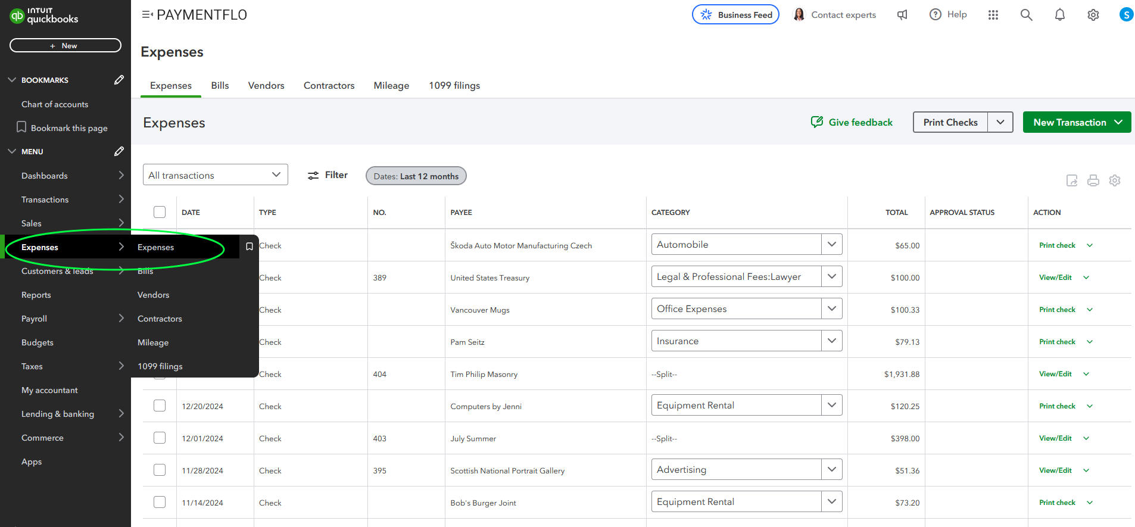Open the All transactions dropdown
The width and height of the screenshot is (1135, 527).
coord(216,174)
